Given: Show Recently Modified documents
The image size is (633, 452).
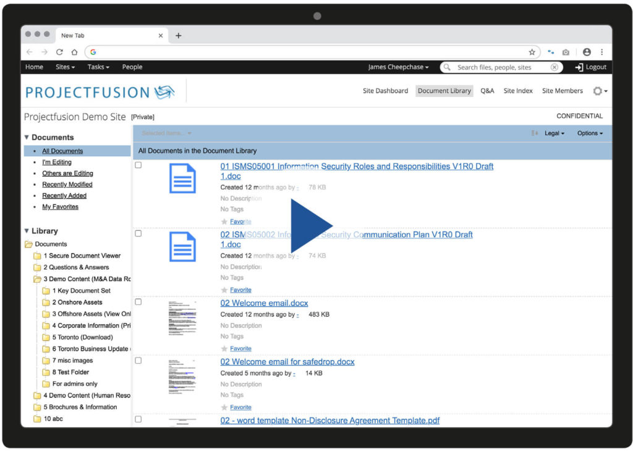Looking at the screenshot, I should (67, 184).
